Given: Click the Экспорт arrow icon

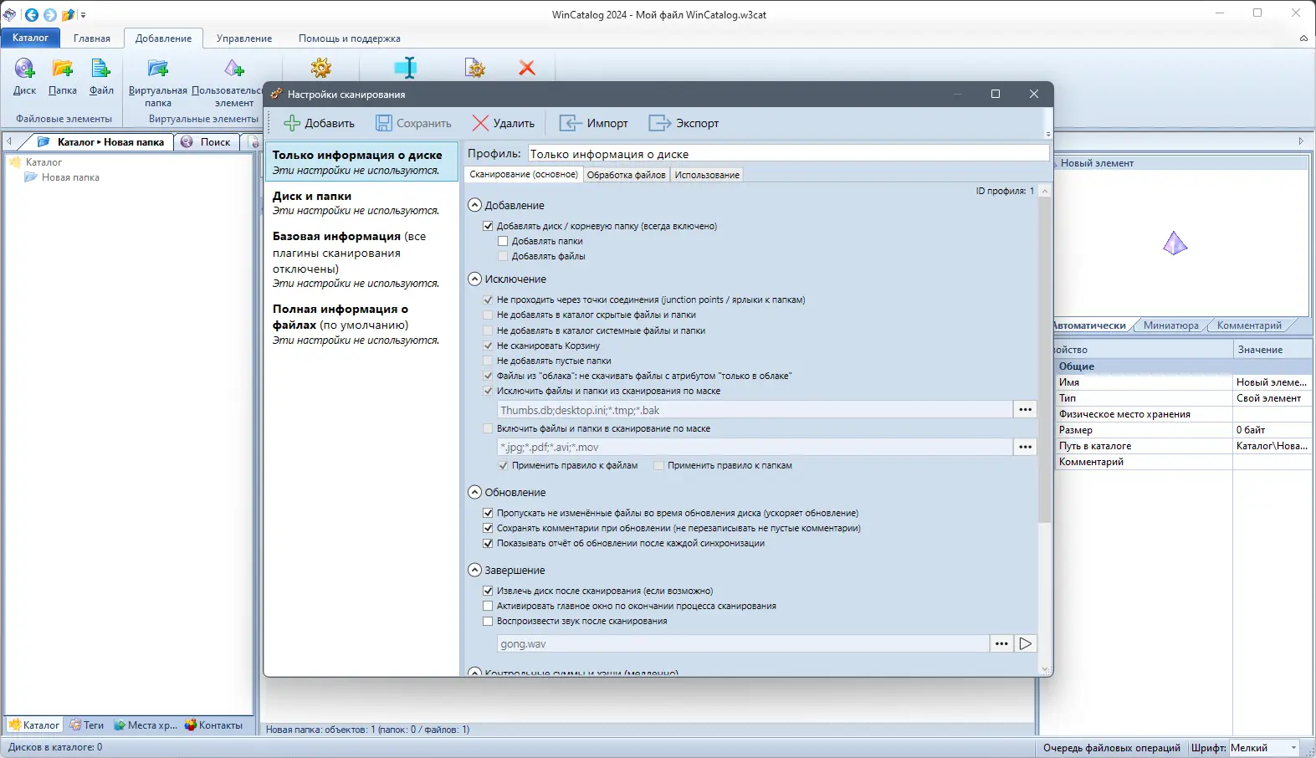Looking at the screenshot, I should [x=660, y=123].
